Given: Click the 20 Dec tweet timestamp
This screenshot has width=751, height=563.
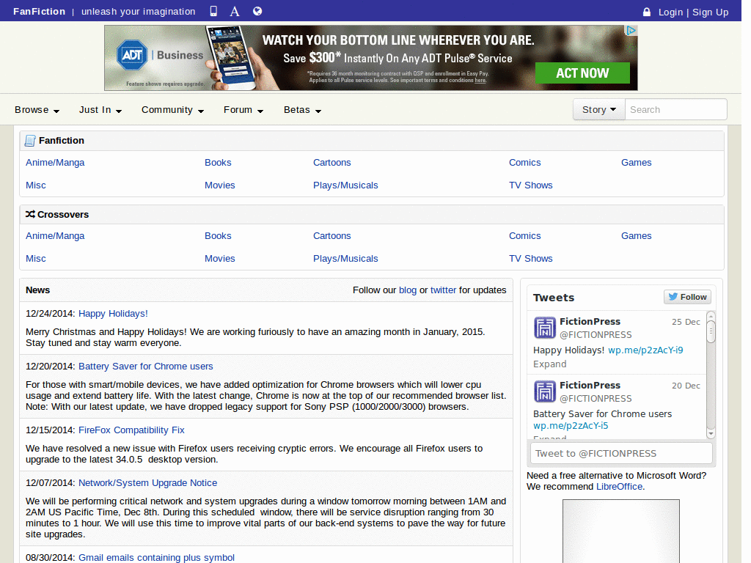Looking at the screenshot, I should coord(686,386).
